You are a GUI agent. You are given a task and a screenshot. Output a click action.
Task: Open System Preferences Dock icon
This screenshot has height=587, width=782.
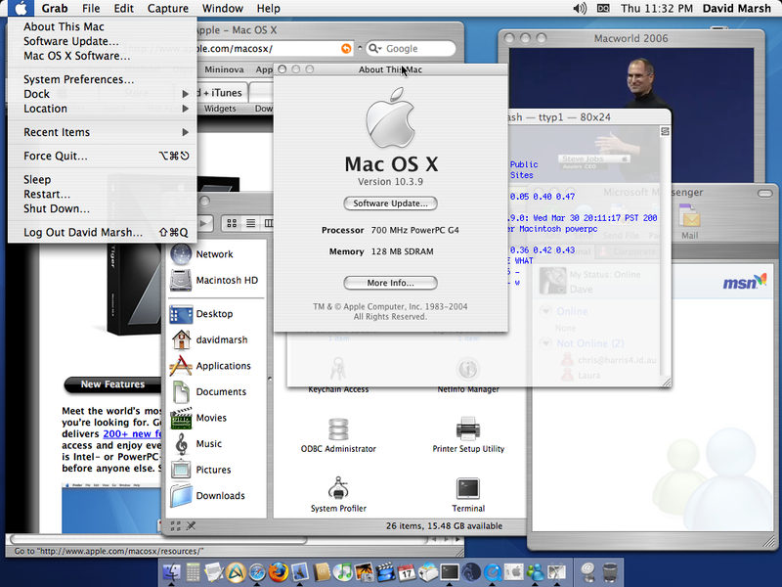pos(514,572)
